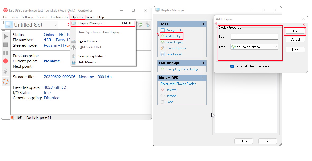
Task: Click the monitor icon beside Untitled Set
Action: 9,25
